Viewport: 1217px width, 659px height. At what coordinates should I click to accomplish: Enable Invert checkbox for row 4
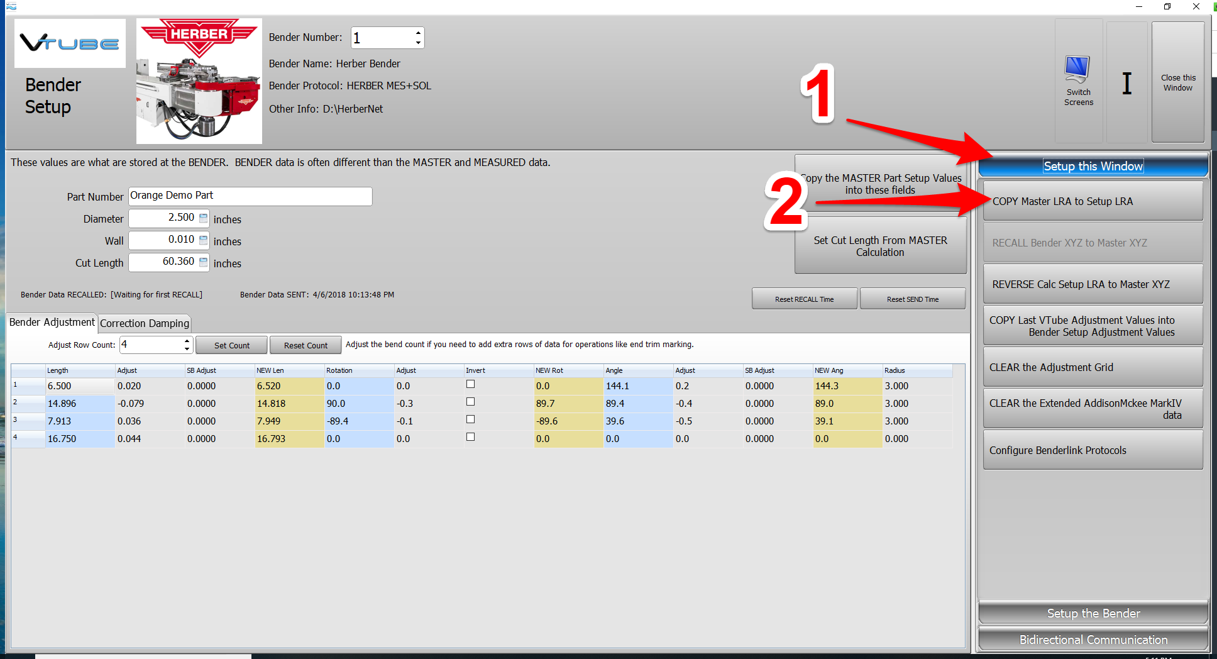(x=470, y=437)
